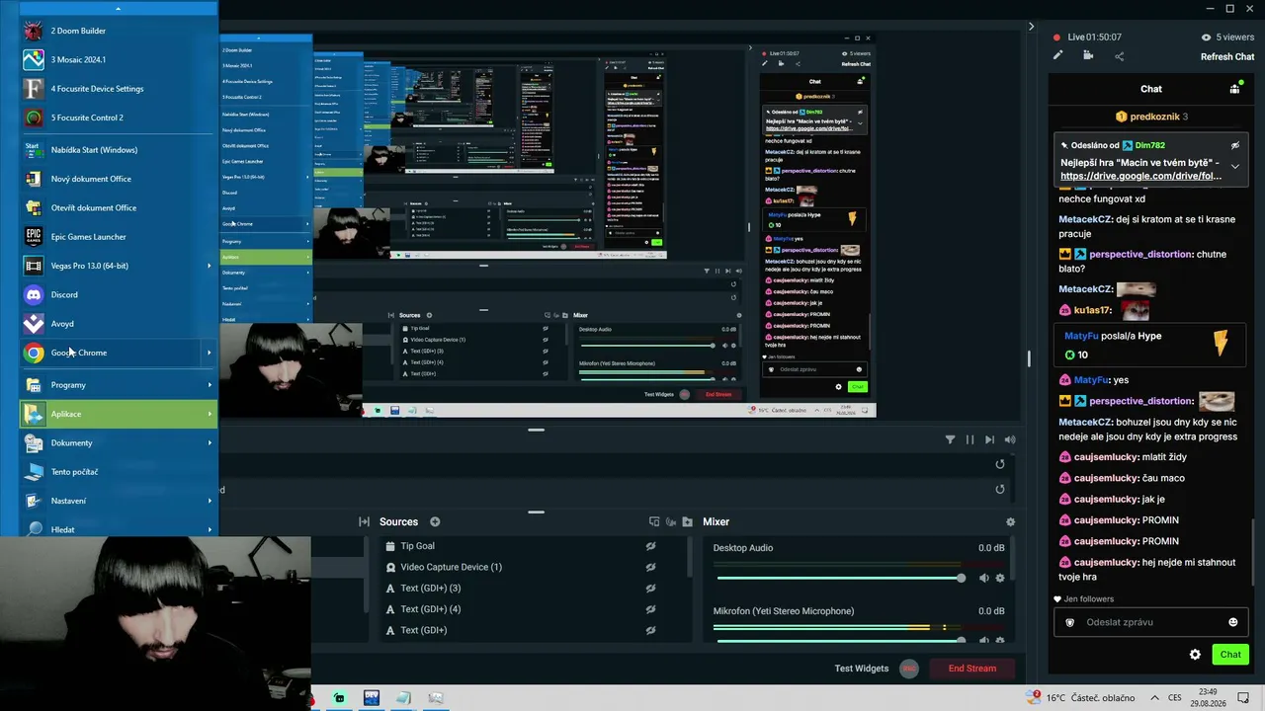The width and height of the screenshot is (1265, 711).
Task: Click the first refresh arrow icon
Action: (1000, 464)
